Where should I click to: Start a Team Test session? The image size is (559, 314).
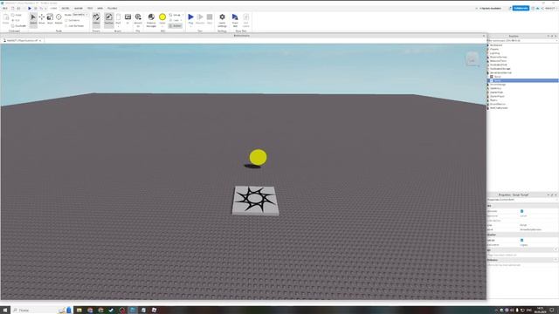pyautogui.click(x=235, y=20)
